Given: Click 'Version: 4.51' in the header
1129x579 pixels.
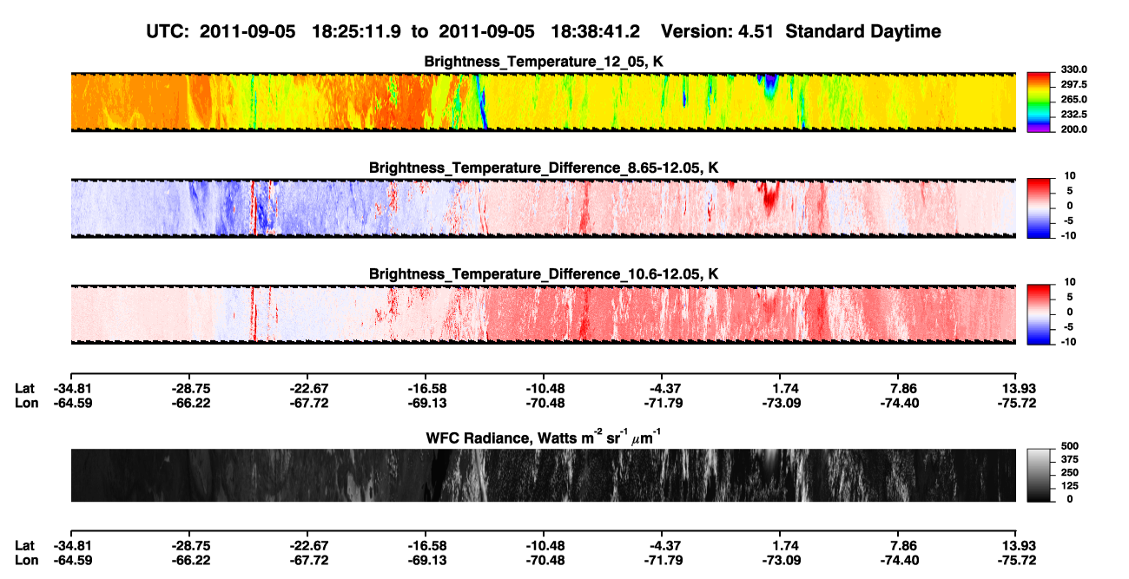Looking at the screenshot, I should tap(717, 31).
